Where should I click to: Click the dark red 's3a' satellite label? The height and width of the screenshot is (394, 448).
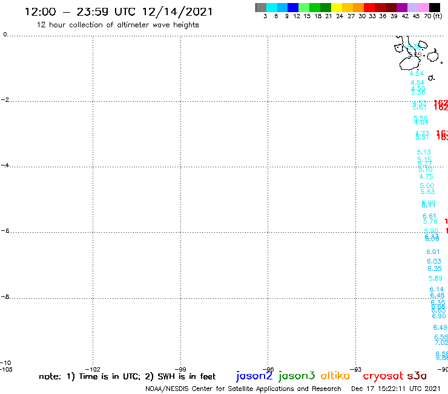pyautogui.click(x=417, y=376)
